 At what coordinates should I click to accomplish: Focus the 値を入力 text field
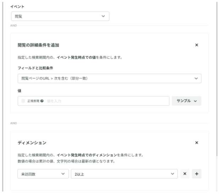point(106,101)
